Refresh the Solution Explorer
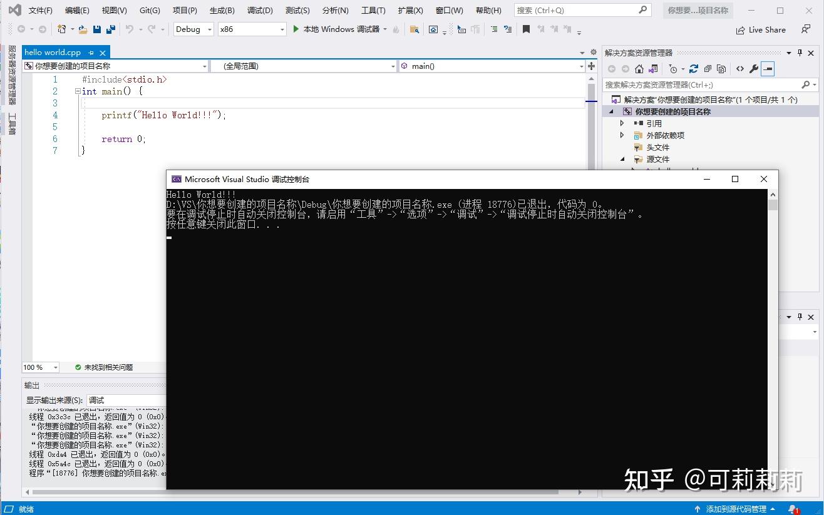This screenshot has height=515, width=824. click(694, 69)
